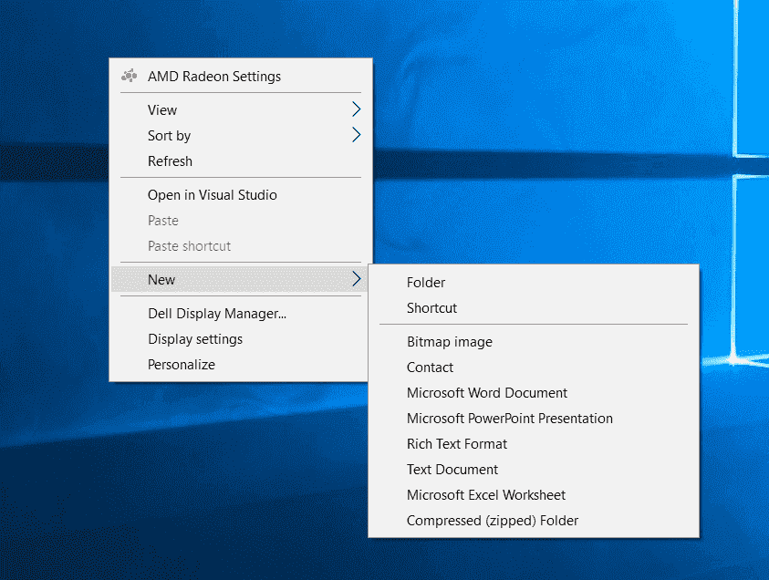Create a Microsoft Excel Worksheet

click(534, 494)
